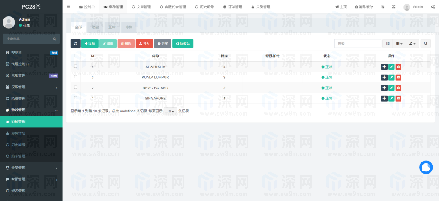Open the page size 10 dropdown

click(x=171, y=111)
